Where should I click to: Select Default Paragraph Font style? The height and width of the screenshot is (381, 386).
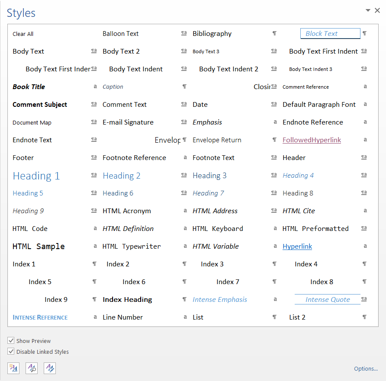point(319,105)
